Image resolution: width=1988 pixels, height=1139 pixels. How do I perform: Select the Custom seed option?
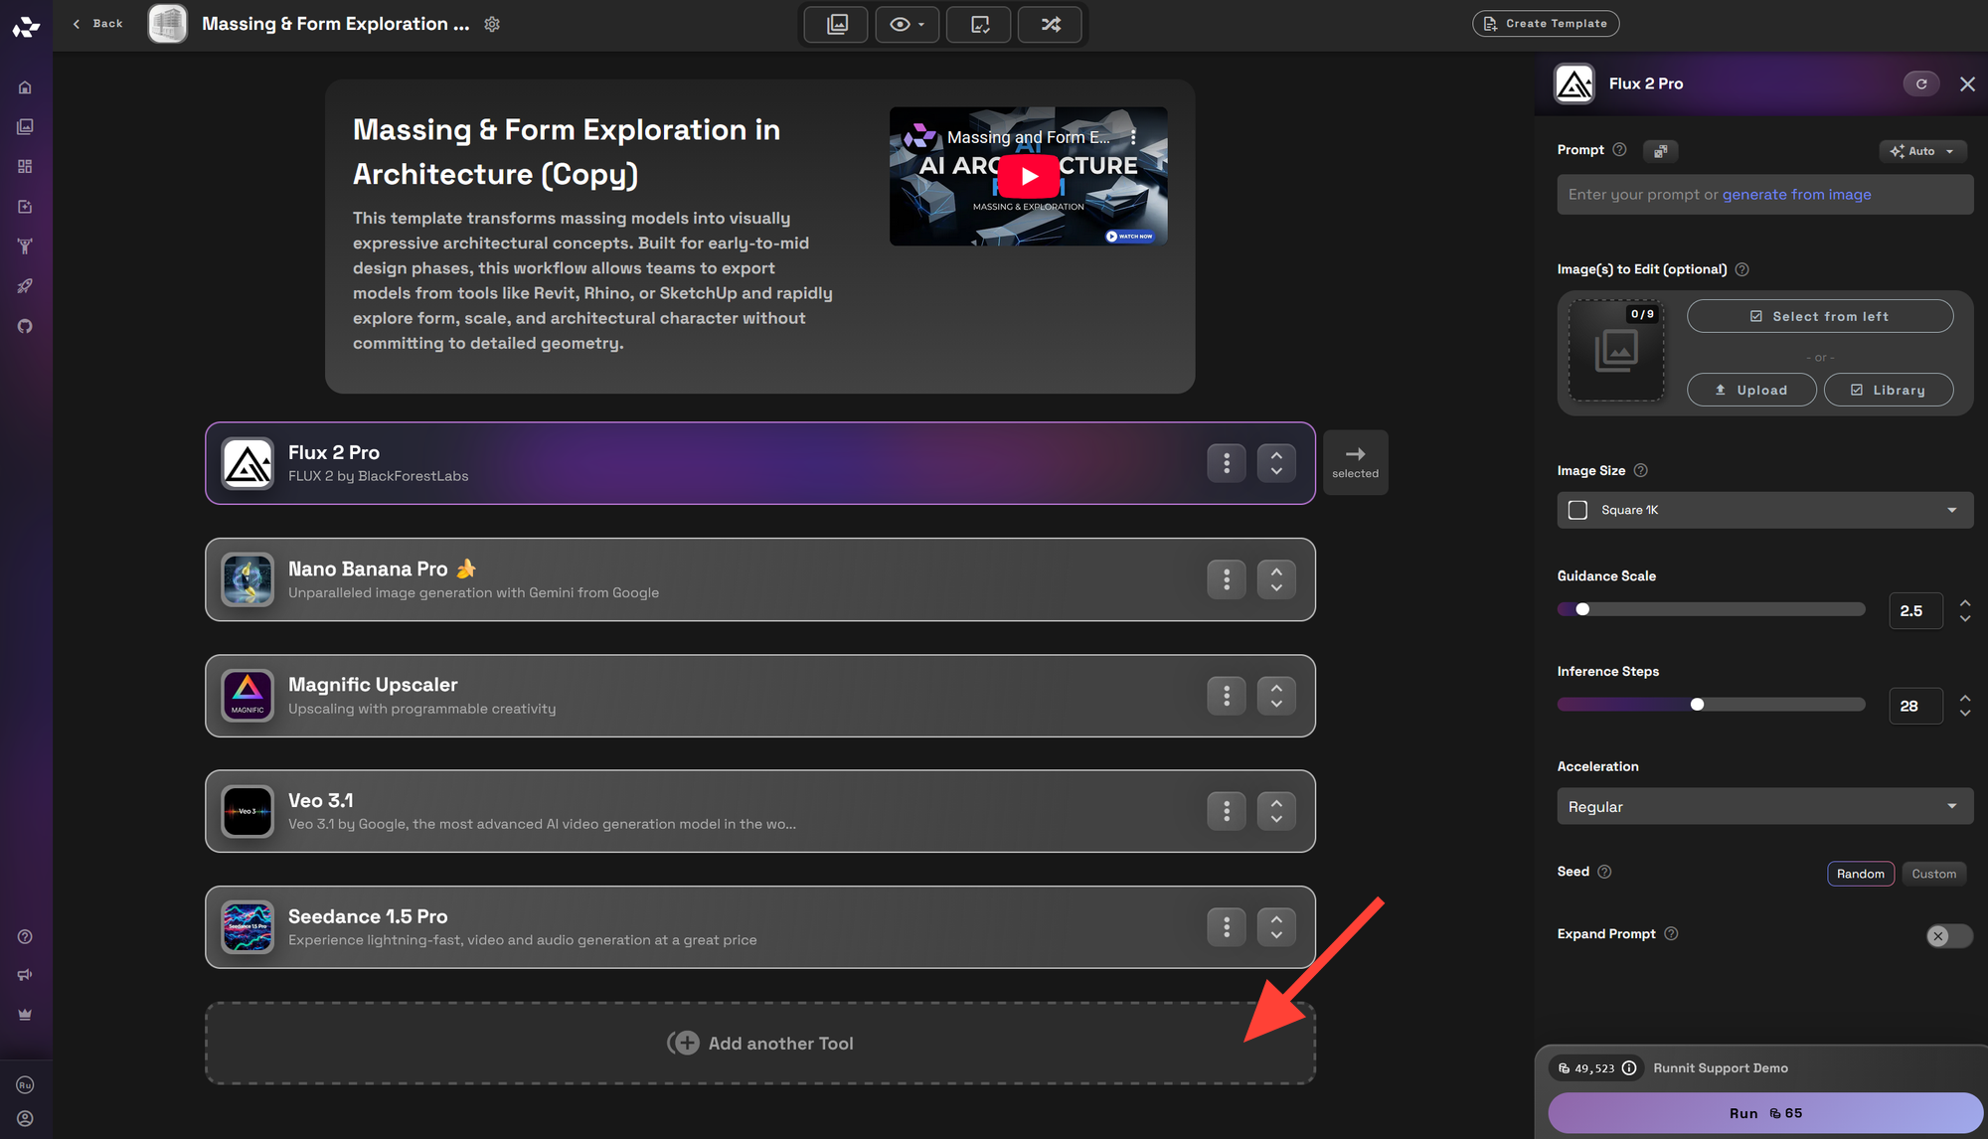(1933, 874)
